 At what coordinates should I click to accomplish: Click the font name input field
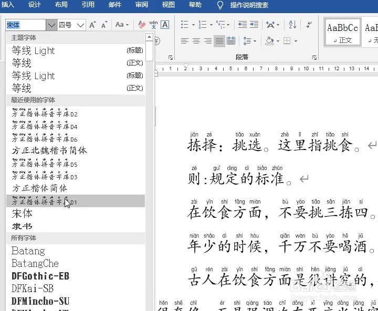26,25
